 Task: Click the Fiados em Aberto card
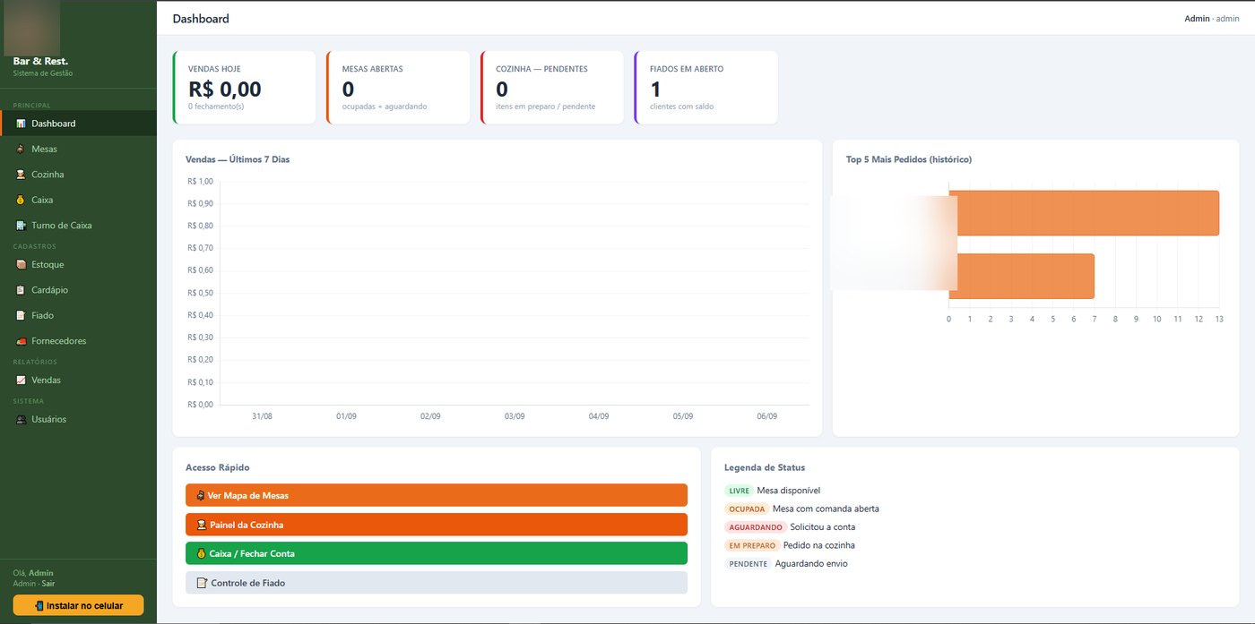[x=706, y=88]
